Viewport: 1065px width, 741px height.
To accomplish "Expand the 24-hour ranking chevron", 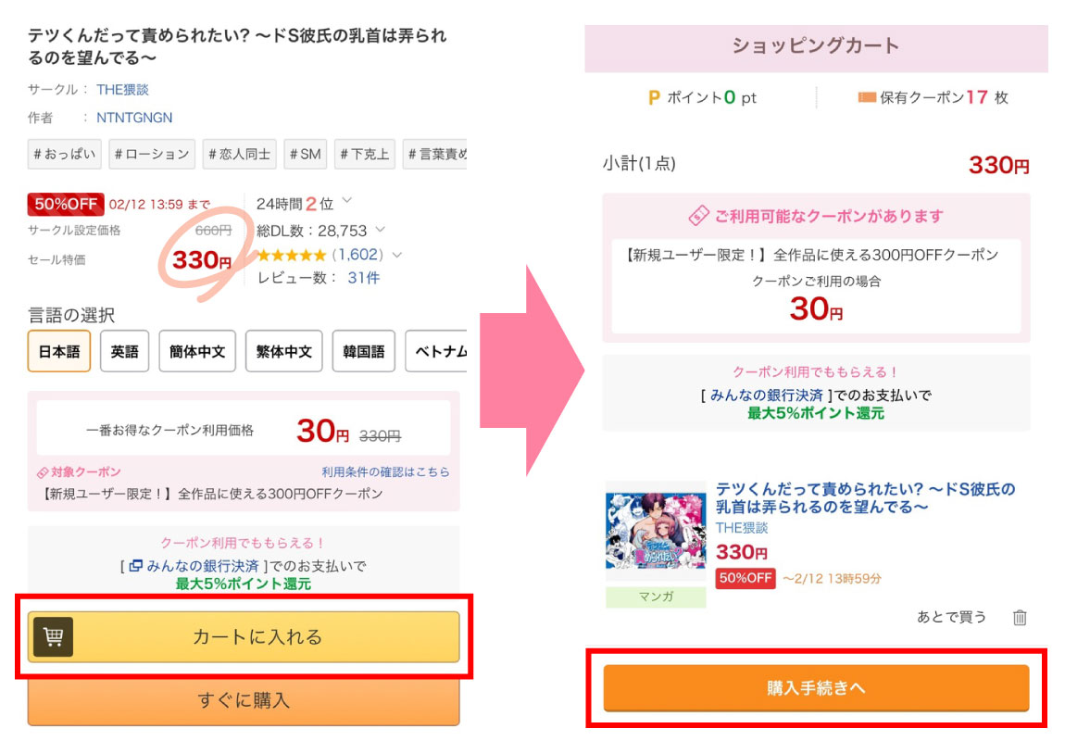I will tap(347, 201).
